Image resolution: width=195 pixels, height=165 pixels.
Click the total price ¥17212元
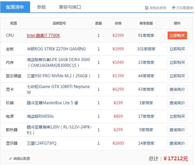(175, 158)
